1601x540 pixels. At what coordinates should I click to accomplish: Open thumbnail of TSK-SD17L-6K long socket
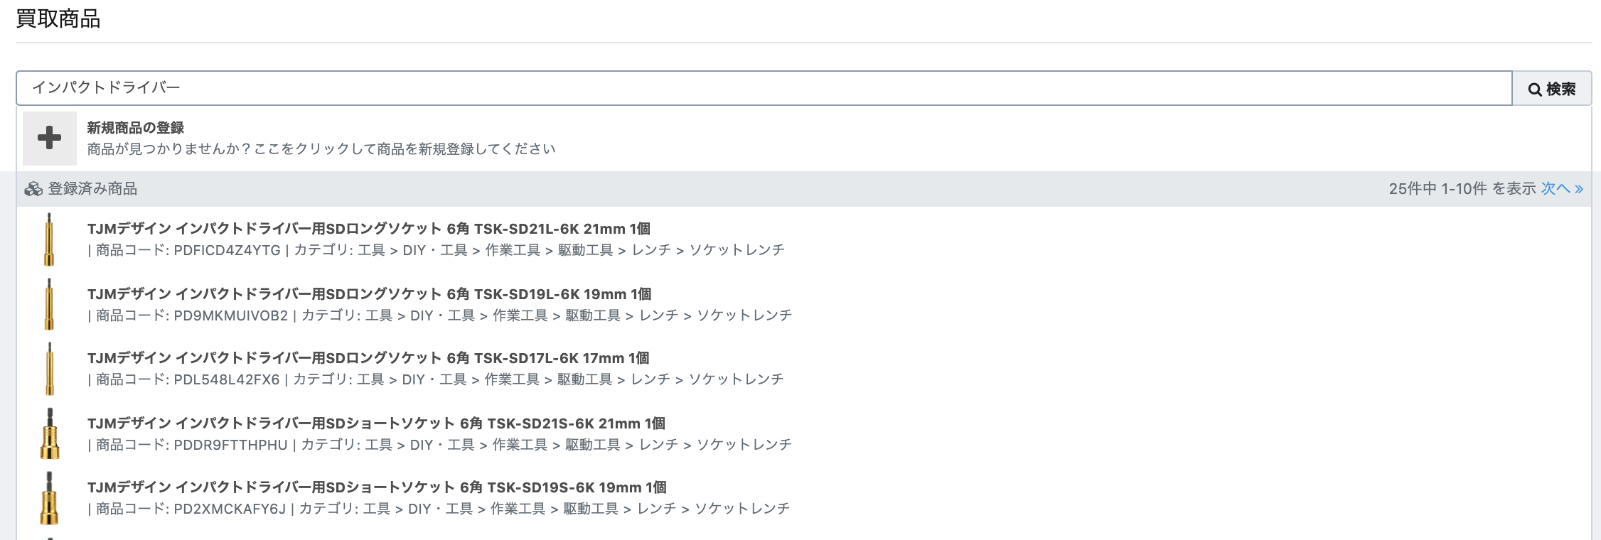(49, 369)
